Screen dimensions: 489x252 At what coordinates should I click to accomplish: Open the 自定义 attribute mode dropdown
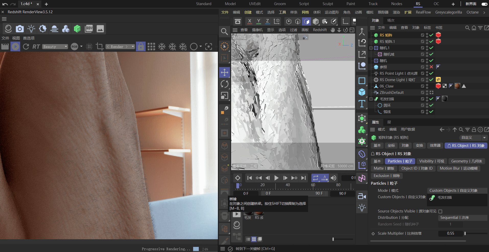(473, 137)
